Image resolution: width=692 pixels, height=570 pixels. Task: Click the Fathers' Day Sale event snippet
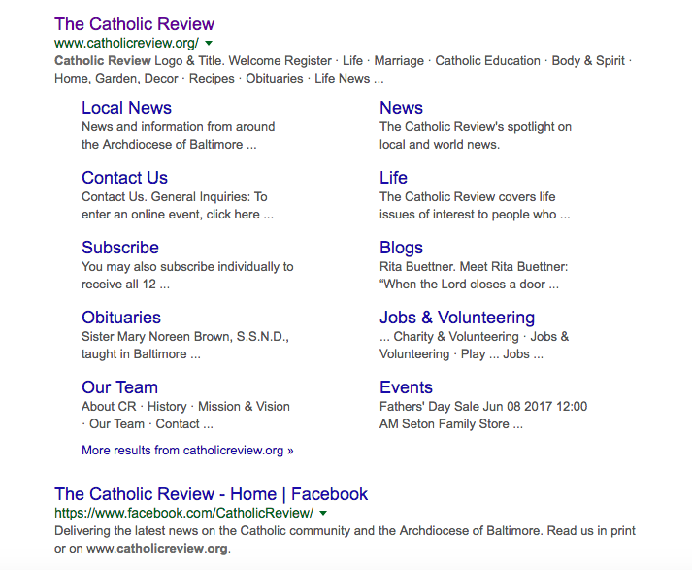482,415
